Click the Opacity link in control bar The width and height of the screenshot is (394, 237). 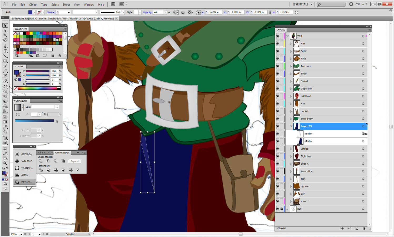(147, 12)
